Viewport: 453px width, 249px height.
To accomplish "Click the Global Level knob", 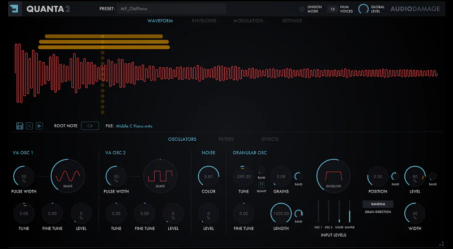I will pyautogui.click(x=363, y=9).
